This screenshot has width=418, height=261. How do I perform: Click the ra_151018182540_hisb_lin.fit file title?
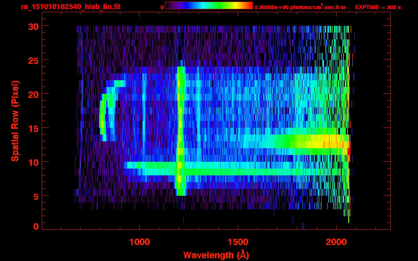(x=70, y=7)
